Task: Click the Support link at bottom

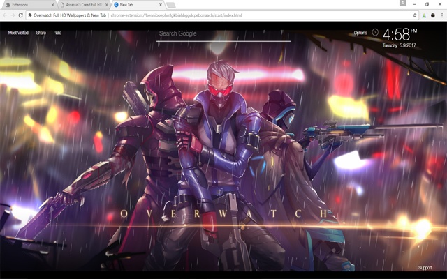Action: point(425,268)
